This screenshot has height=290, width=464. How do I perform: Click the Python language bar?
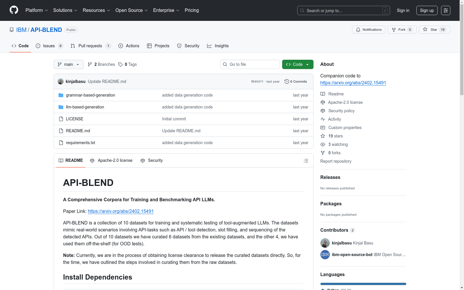click(363, 284)
